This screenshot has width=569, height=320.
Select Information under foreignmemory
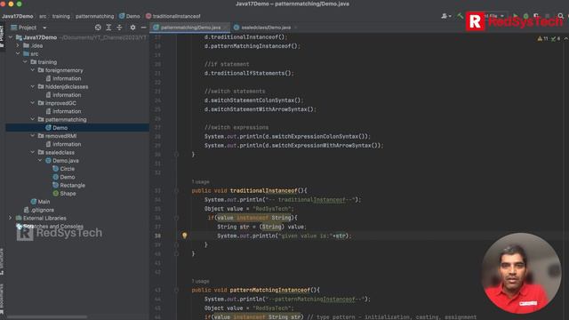click(67, 78)
